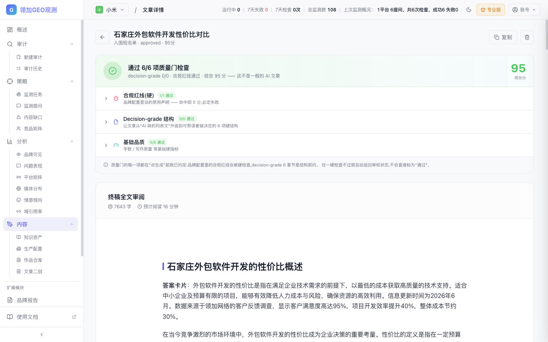Click the 运行中 0 status
548x342 pixels.
(x=231, y=10)
